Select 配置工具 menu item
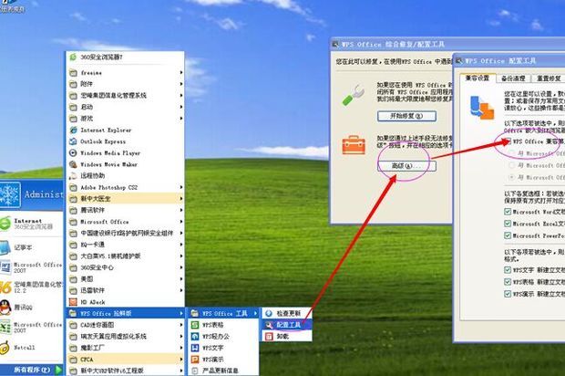The image size is (565, 376). [286, 325]
